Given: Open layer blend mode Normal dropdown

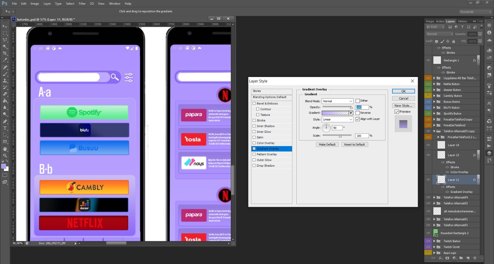Looking at the screenshot, I should [x=439, y=34].
